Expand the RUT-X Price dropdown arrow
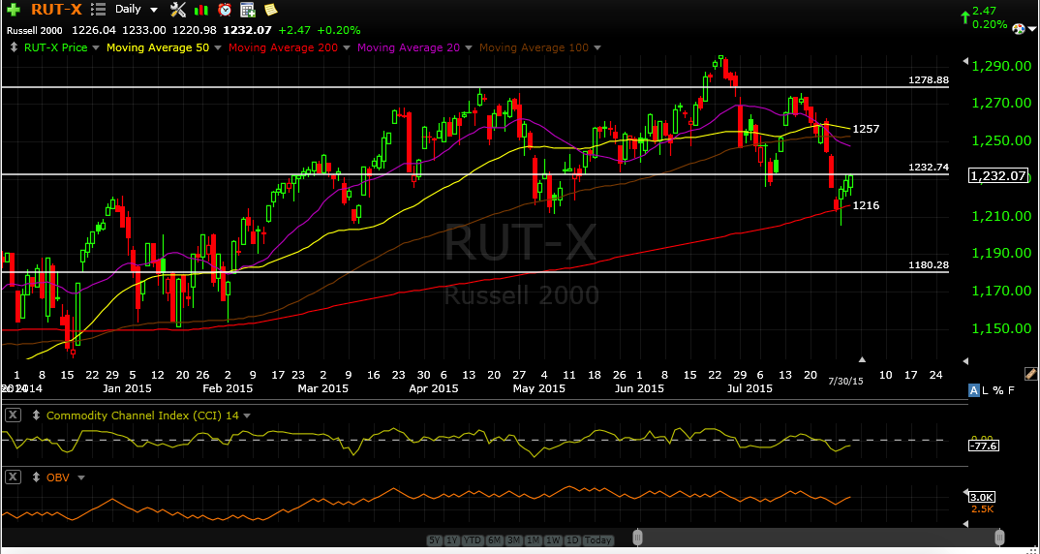This screenshot has width=1040, height=554. point(96,48)
